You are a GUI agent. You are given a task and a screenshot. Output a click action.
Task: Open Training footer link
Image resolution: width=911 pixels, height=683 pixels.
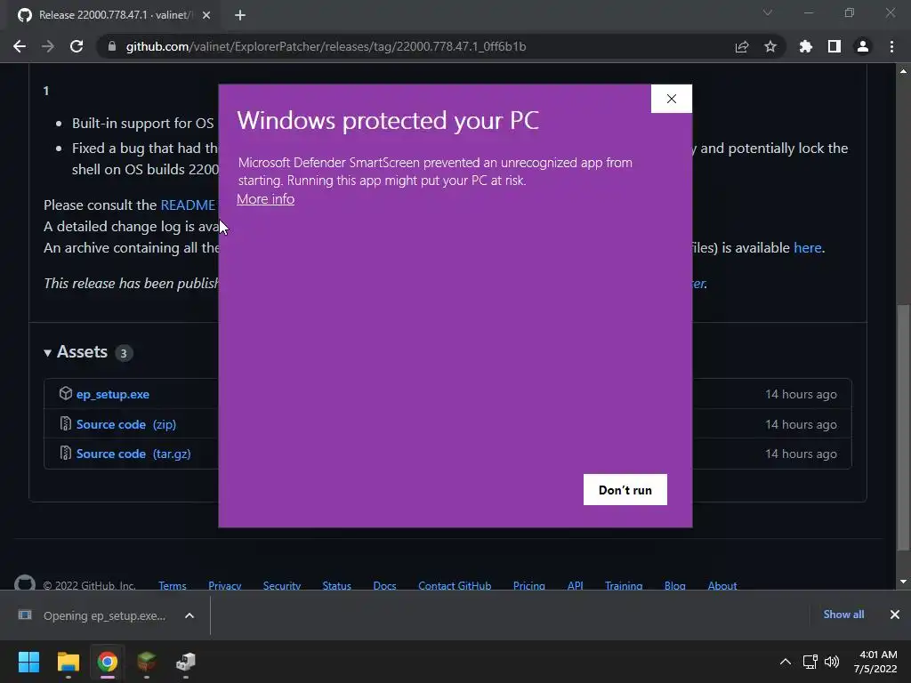(624, 585)
